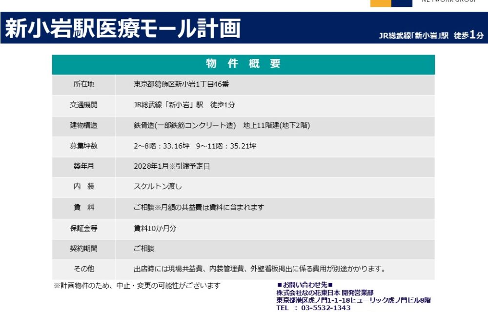Click the orange logo square at the top
This screenshot has width=488, height=312.
[380, 3]
